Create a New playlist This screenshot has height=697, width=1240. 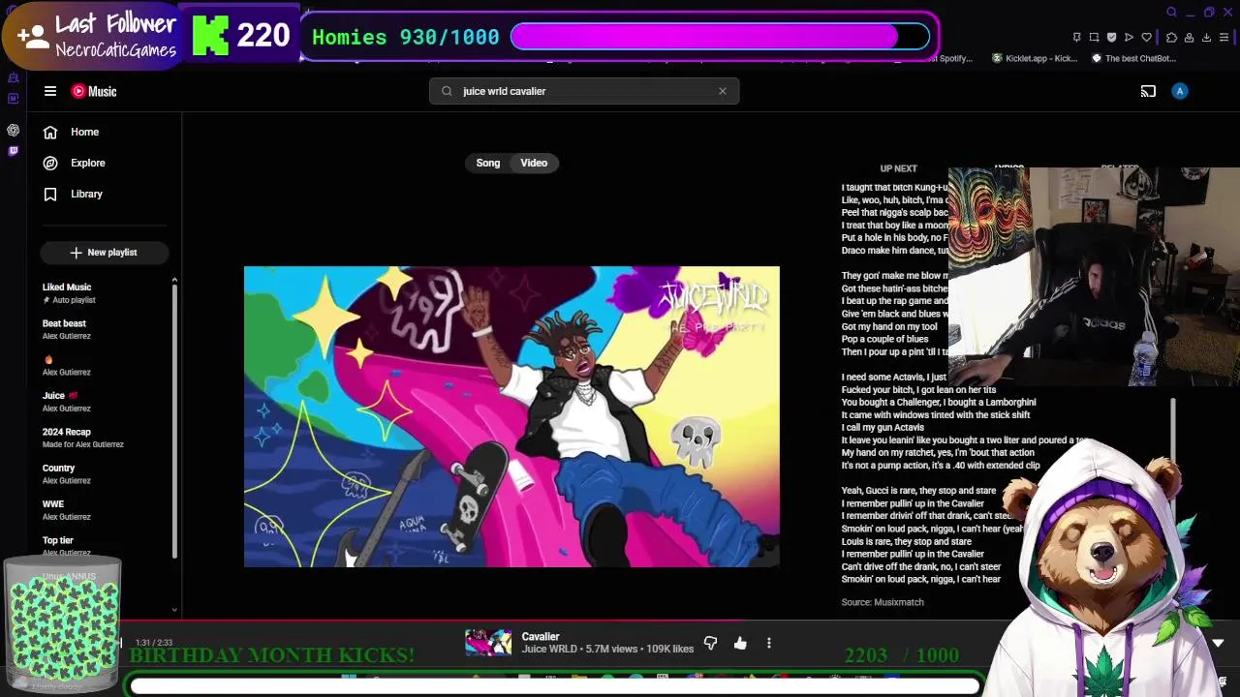pyautogui.click(x=105, y=253)
